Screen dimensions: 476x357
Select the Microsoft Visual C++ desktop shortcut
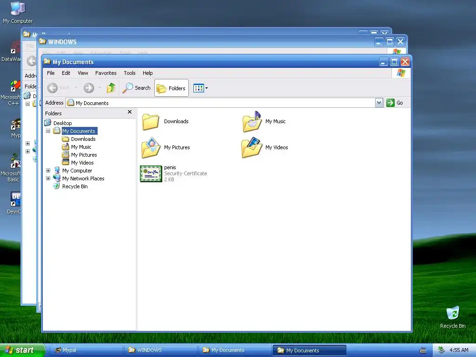coord(11,93)
